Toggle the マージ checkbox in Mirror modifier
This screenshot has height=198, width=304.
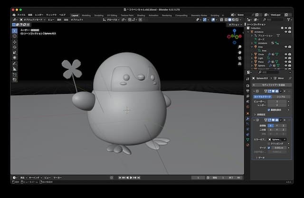pos(269,148)
